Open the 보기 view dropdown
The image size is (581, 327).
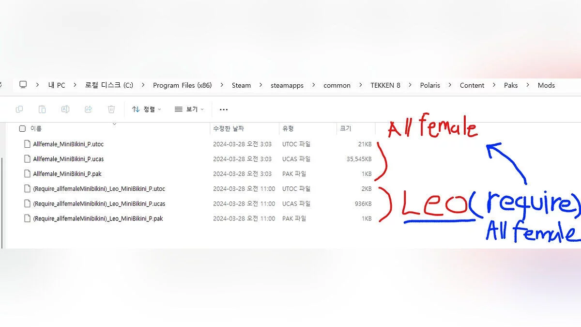(189, 109)
